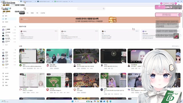Click the info icon on the banner
Viewport: 183px width, 103px height.
tap(21, 19)
